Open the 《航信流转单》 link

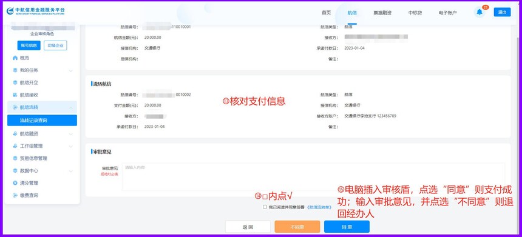point(319,207)
